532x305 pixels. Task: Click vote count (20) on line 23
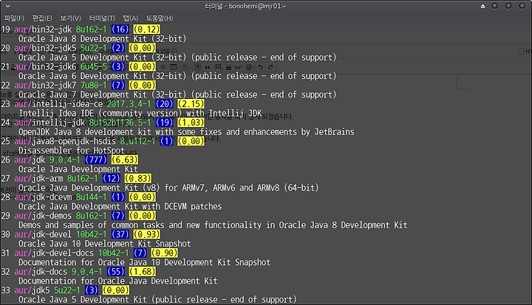165,104
